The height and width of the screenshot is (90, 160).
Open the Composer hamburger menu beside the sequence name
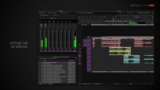tap(152, 13)
